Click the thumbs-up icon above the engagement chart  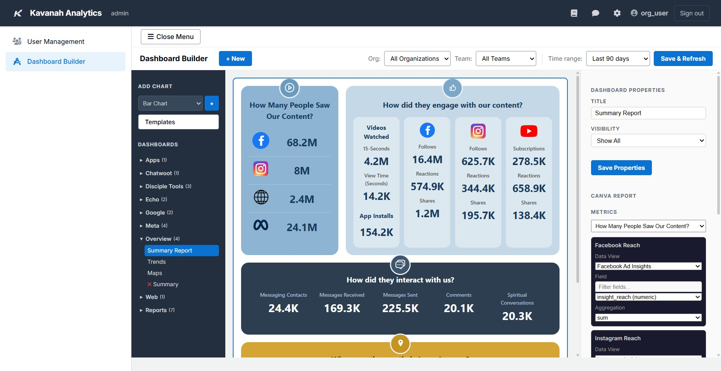pos(453,88)
